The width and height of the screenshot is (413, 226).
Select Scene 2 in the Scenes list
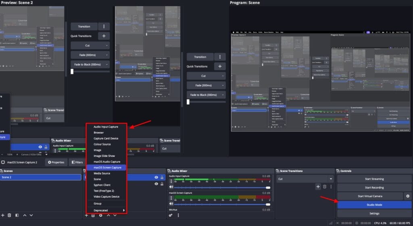click(40, 177)
